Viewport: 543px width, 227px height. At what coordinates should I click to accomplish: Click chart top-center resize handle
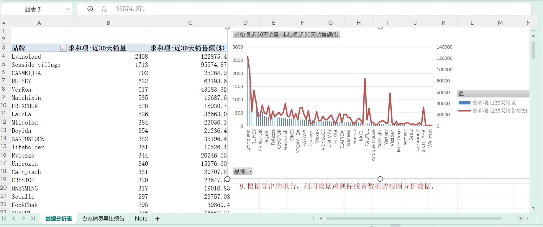(x=380, y=27)
